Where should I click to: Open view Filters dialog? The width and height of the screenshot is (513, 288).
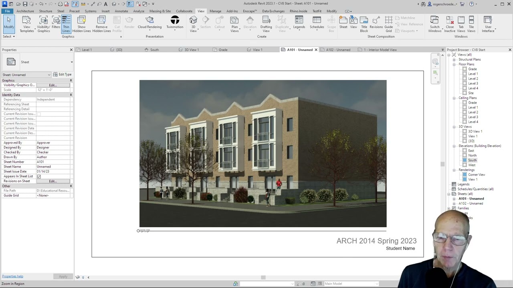pyautogui.click(x=56, y=24)
